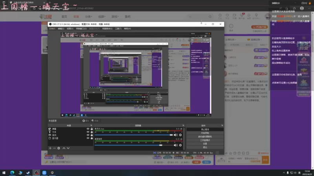
Task: Toggle visibility of 弹幕 source
Action: pyautogui.click(x=88, y=129)
